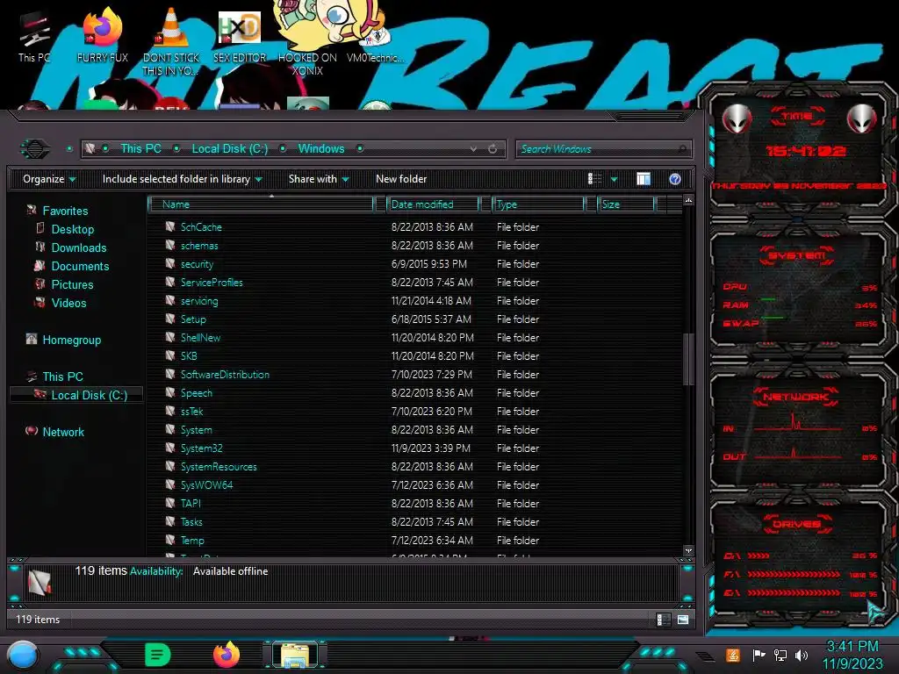Open the Organize dropdown menu

49,179
